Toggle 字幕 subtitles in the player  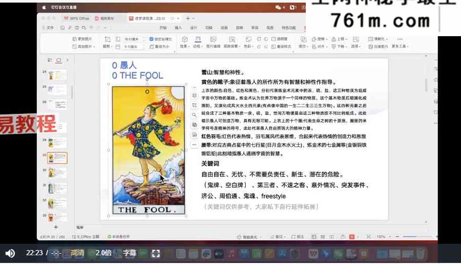point(129,253)
